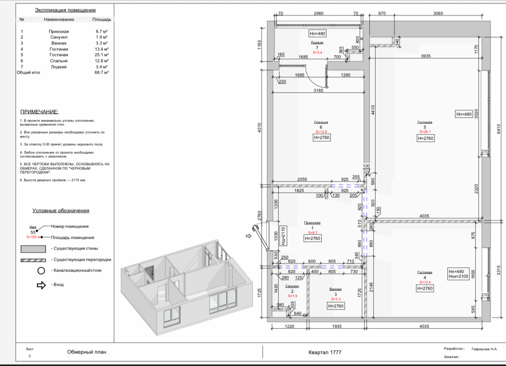Click the 'Обмерный план' sheet title
Viewport: 506px width, 366px height.
tap(87, 352)
